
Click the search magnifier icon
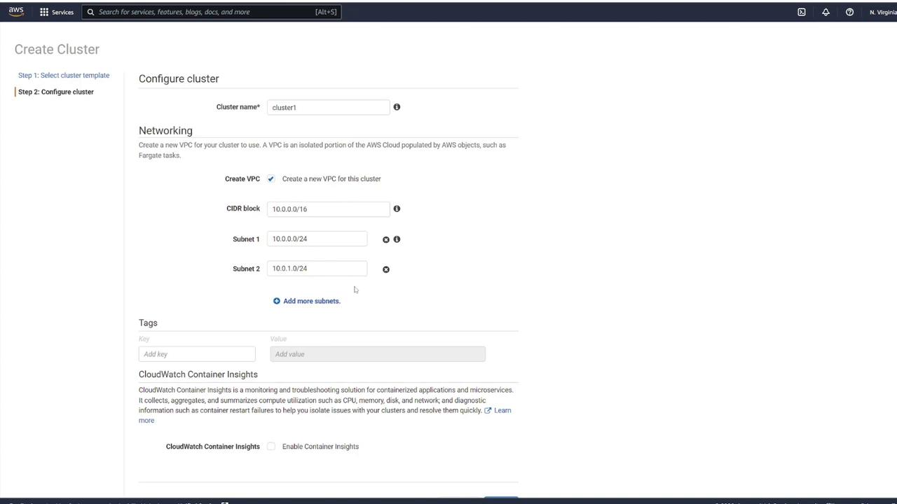(x=90, y=12)
